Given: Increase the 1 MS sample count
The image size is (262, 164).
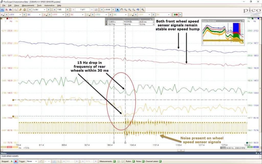Looking at the screenshot, I should pos(68,10).
